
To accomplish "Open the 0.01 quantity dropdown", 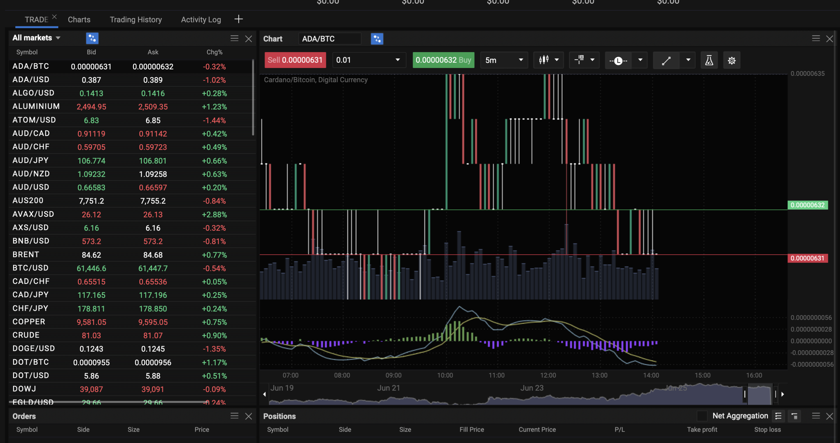I will pos(369,60).
